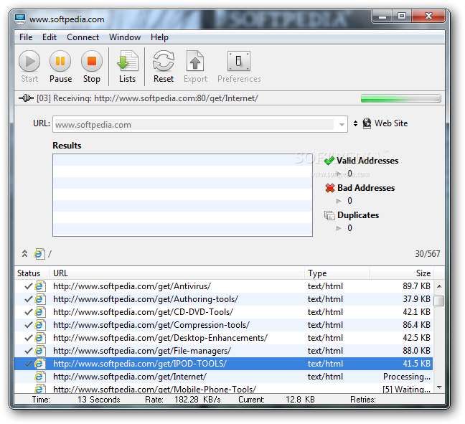Select the Mobile-Phone-Tools URL row
The width and height of the screenshot is (465, 424).
tap(224, 388)
